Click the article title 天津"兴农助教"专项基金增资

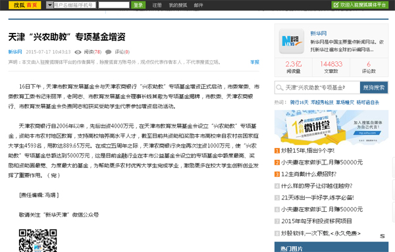coord(66,37)
